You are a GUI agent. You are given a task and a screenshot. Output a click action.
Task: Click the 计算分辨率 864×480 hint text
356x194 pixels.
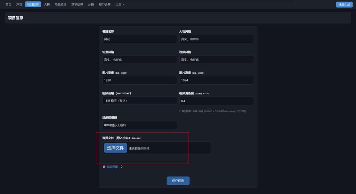(x=212, y=111)
